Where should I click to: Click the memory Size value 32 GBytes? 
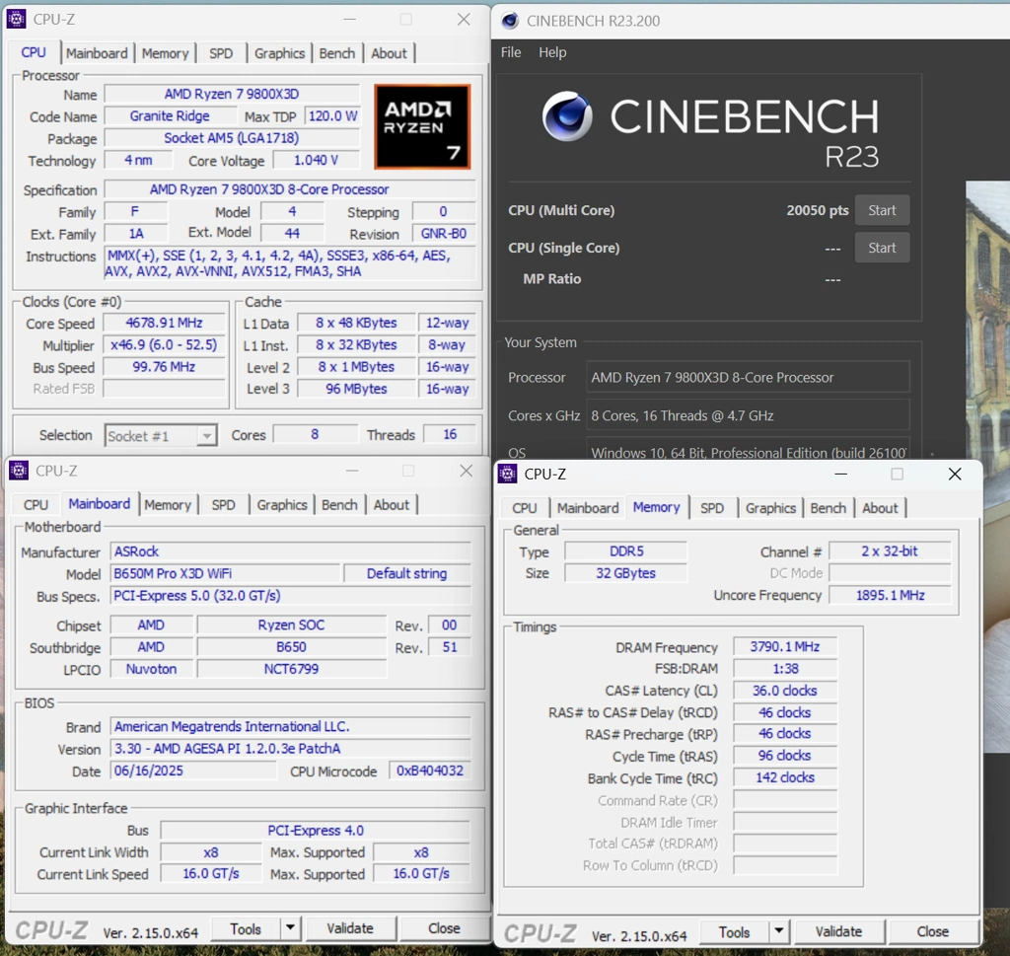625,573
